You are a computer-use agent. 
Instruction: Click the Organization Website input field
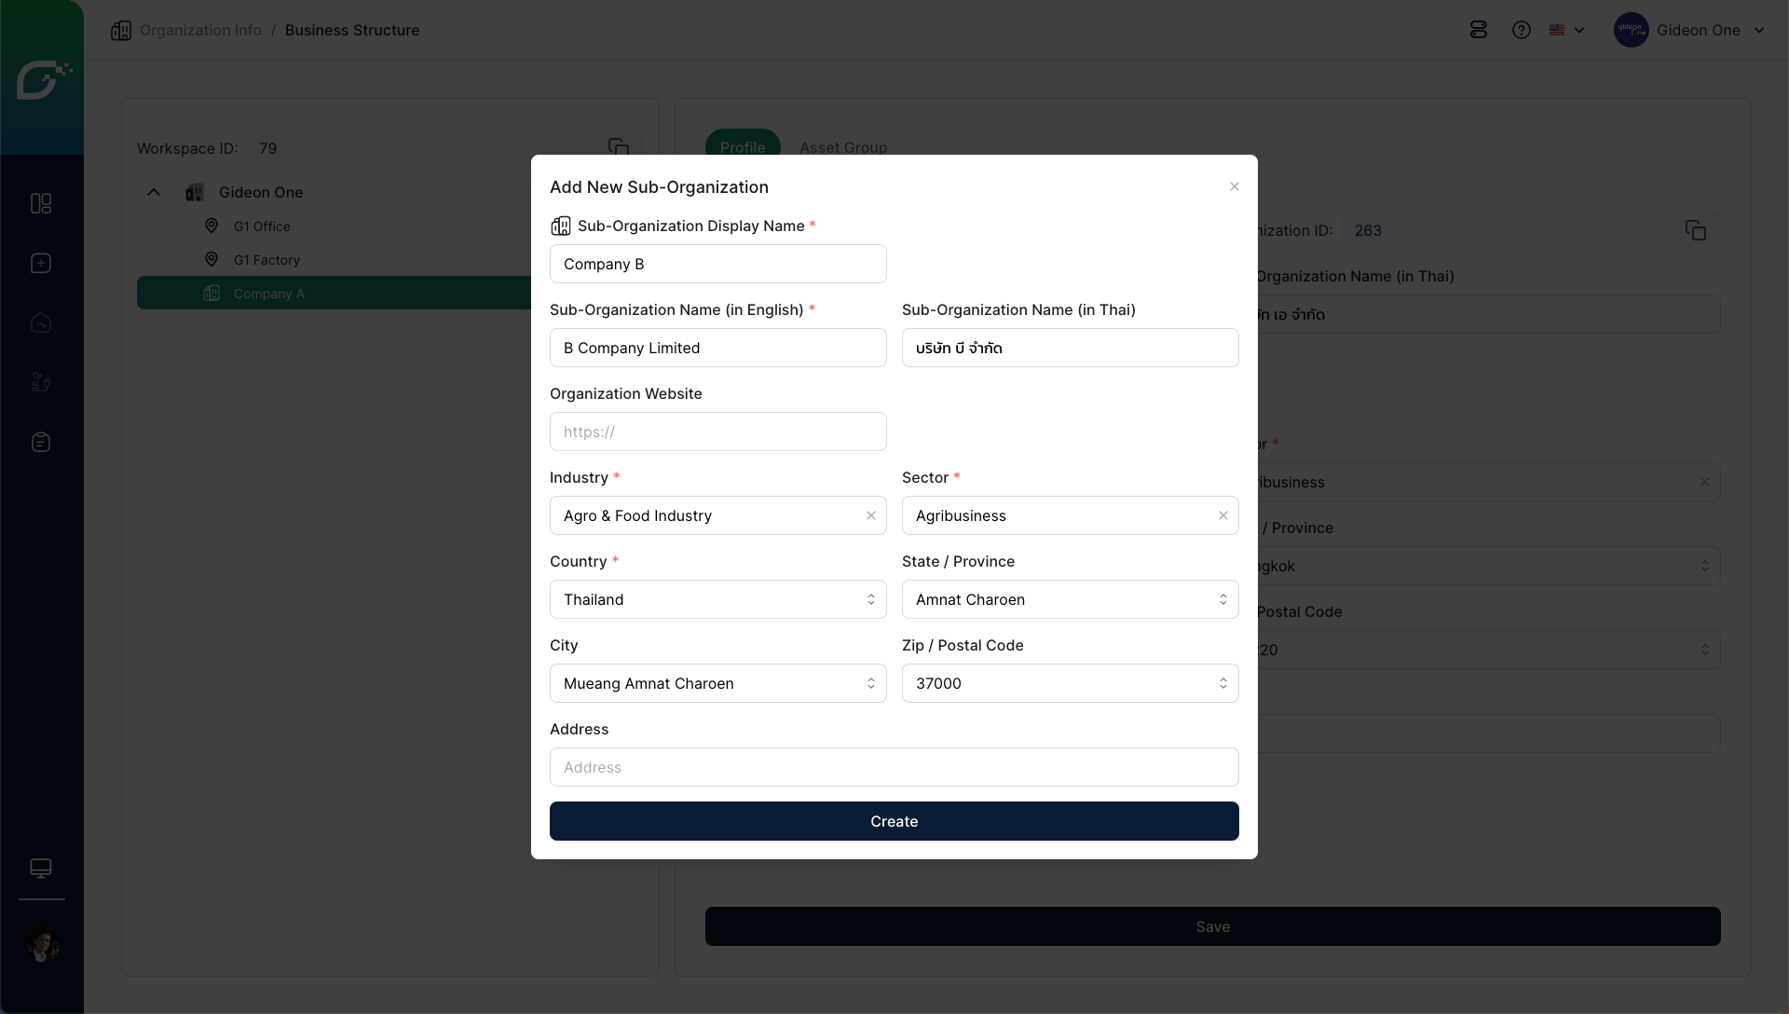click(717, 432)
